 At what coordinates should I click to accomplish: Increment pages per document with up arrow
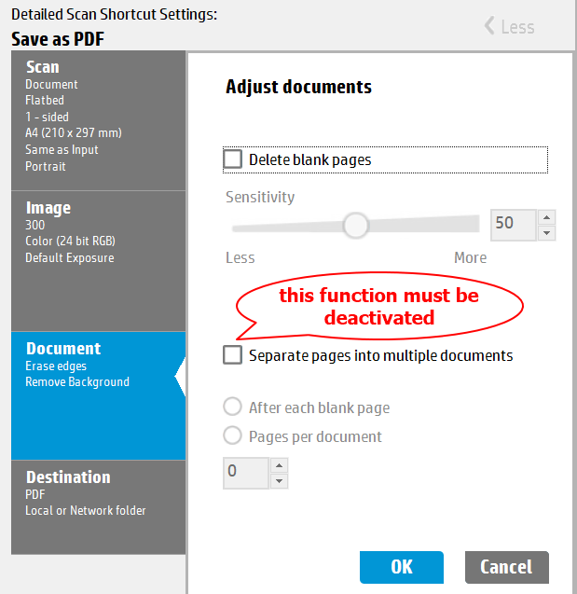(279, 464)
